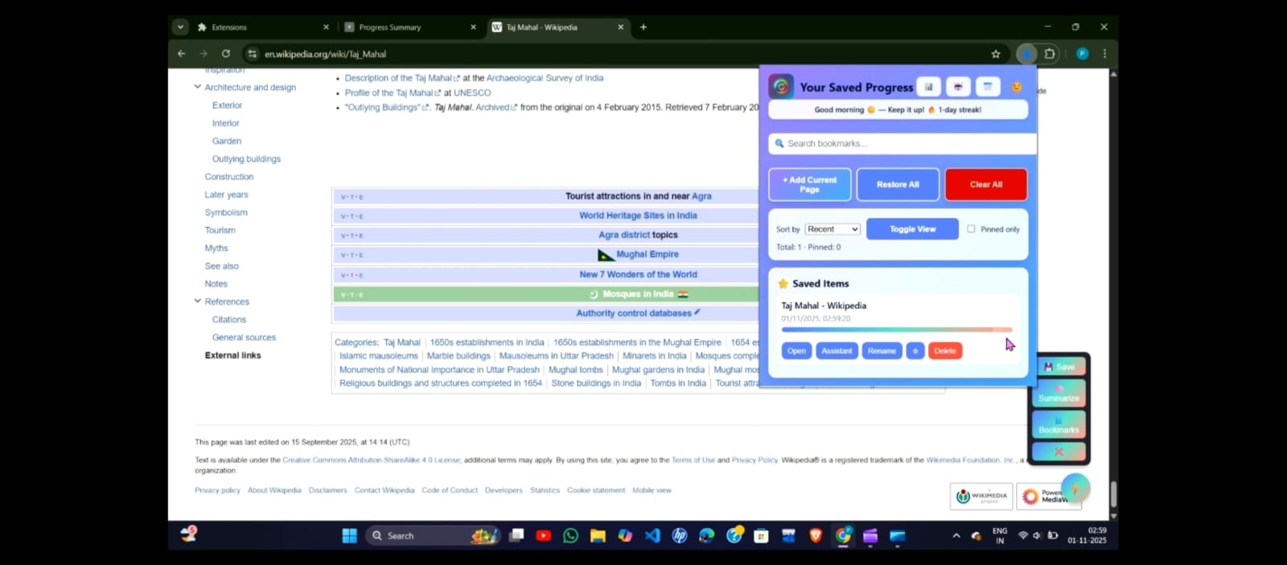The height and width of the screenshot is (565, 1287).
Task: Open the Extensions puzzle icon
Action: [1050, 54]
